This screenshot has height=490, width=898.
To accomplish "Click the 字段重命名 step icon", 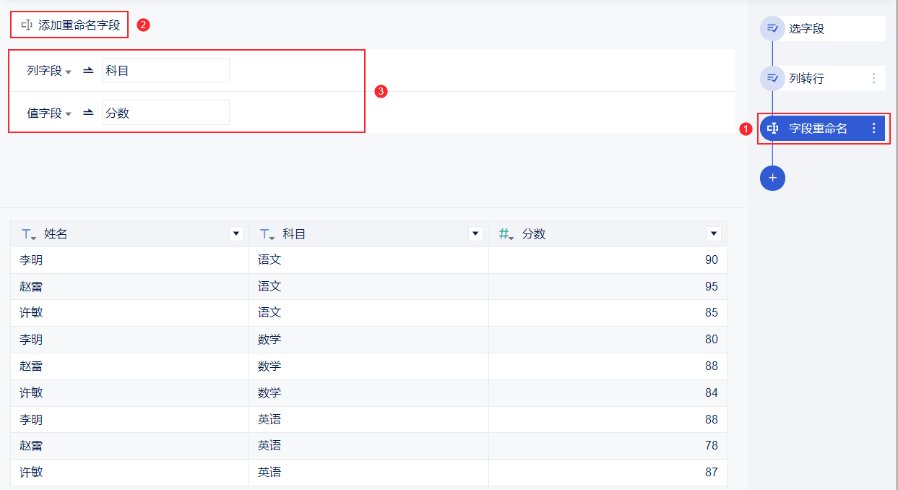I will coord(772,128).
